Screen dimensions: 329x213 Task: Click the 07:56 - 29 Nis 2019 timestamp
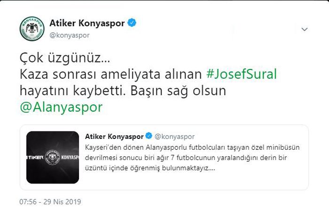(50, 202)
